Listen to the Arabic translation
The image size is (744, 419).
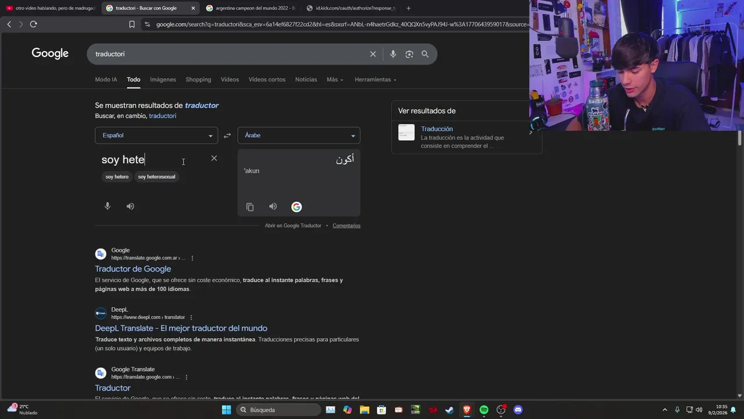273,207
